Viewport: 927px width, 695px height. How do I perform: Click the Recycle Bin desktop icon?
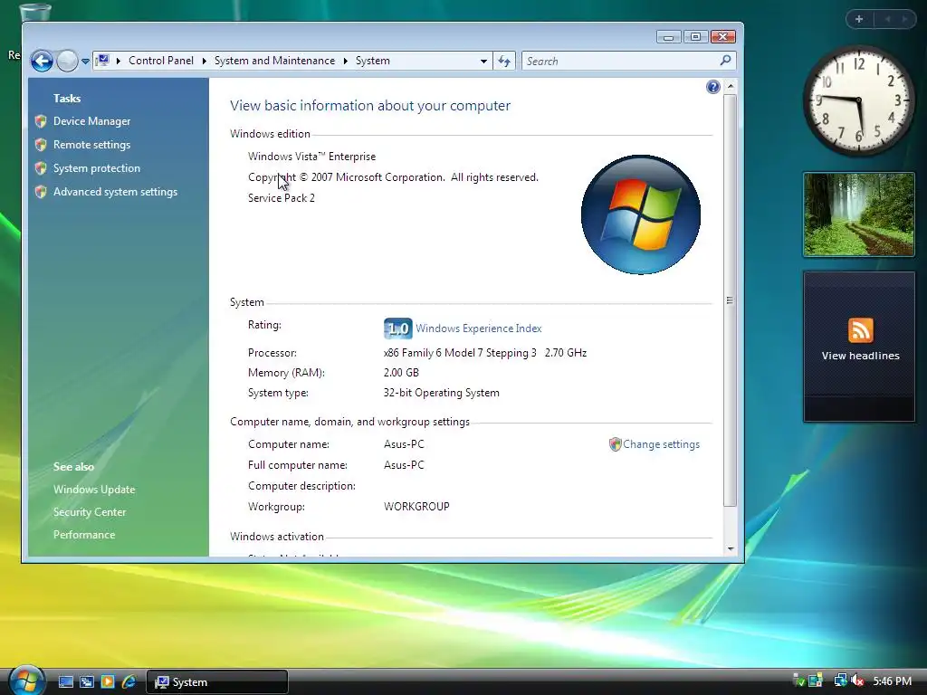click(x=35, y=13)
